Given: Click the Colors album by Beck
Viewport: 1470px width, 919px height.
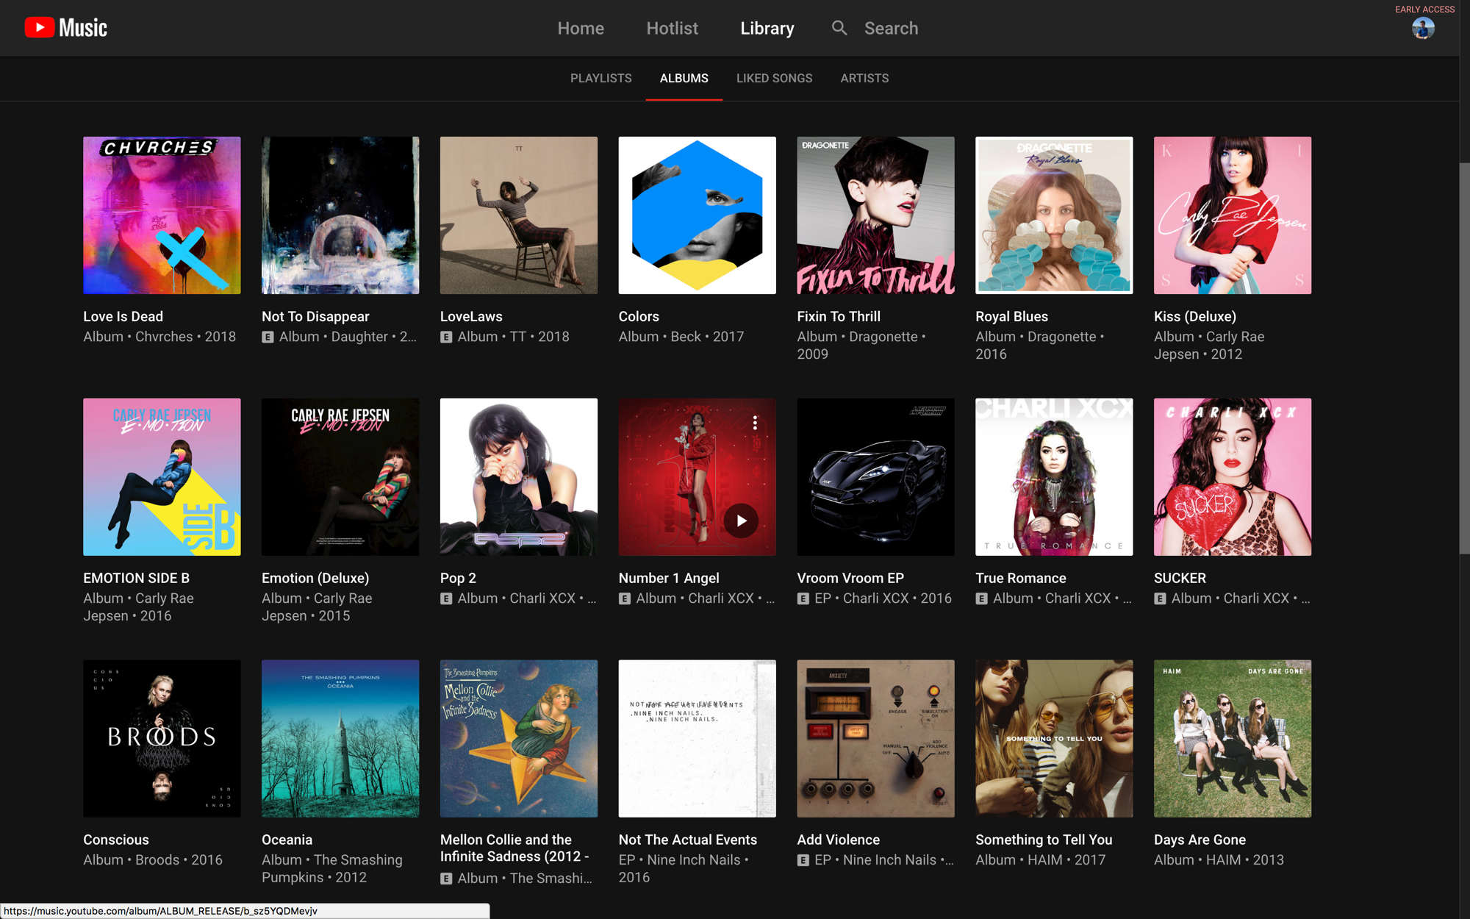Looking at the screenshot, I should tap(698, 215).
